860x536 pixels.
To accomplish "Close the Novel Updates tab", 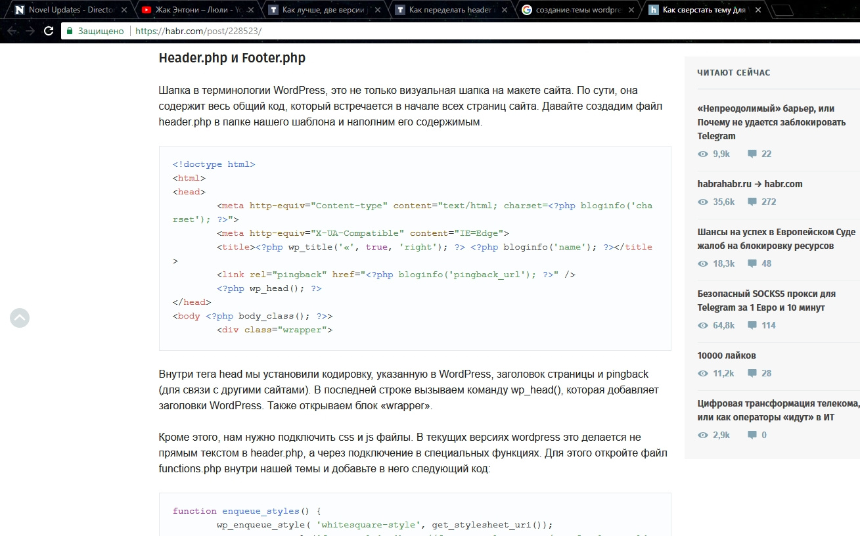I will [x=124, y=10].
